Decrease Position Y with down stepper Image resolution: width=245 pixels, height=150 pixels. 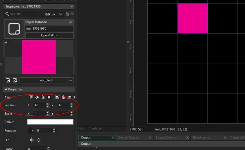[x=72, y=106]
